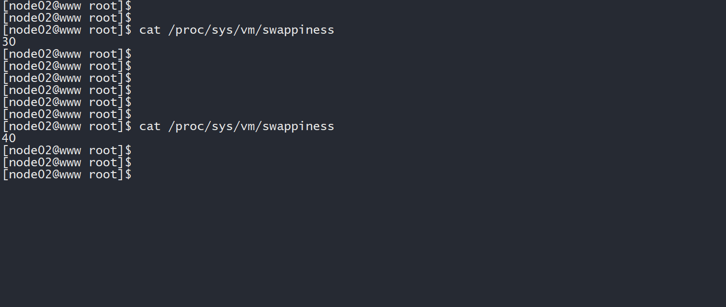Click the word cat in the first command

tap(150, 30)
